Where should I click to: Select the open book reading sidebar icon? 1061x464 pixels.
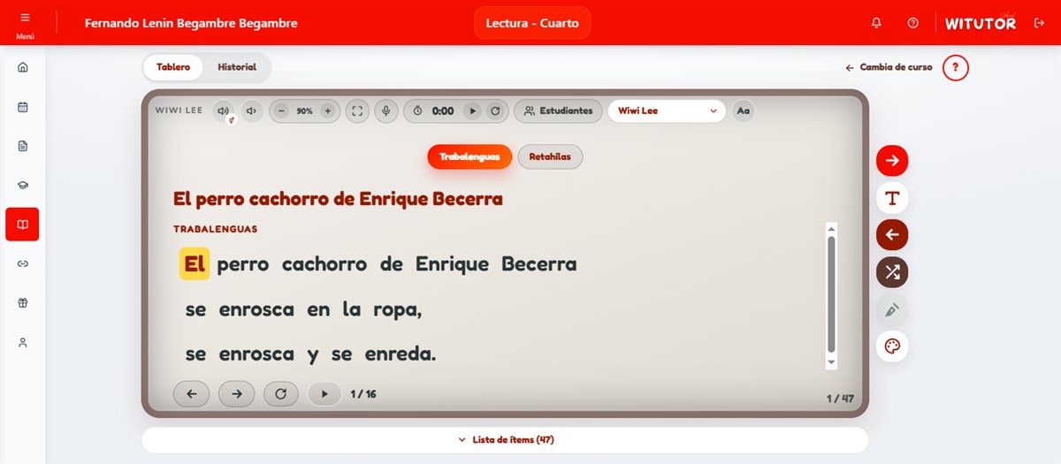pyautogui.click(x=23, y=224)
